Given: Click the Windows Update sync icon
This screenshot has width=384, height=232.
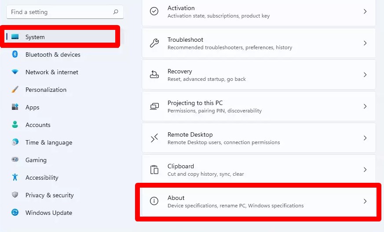Looking at the screenshot, I should [x=15, y=212].
